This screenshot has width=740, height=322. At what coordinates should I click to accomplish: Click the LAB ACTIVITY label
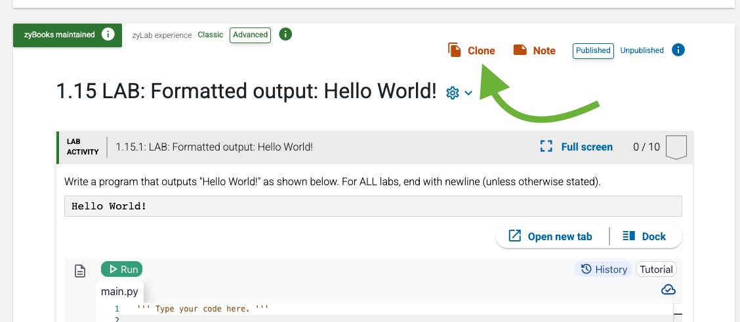tap(83, 147)
